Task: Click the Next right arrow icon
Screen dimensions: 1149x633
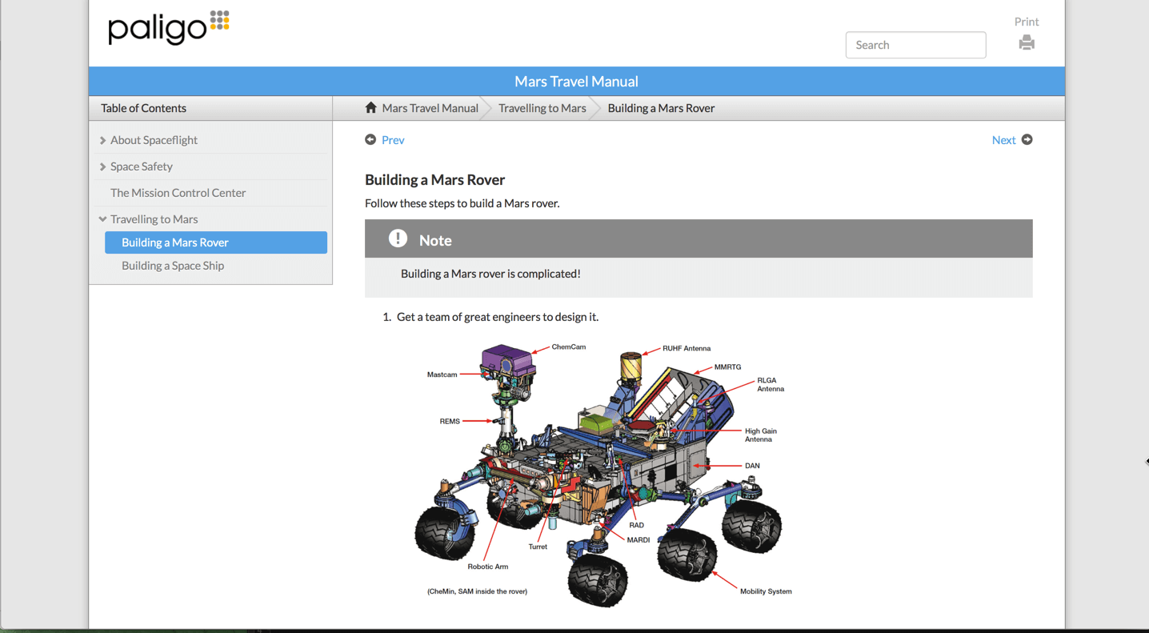Action: click(1027, 139)
